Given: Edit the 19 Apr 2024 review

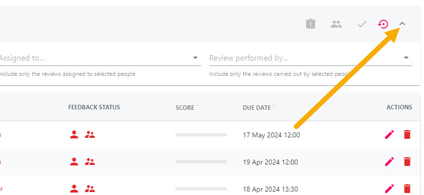Looking at the screenshot, I should [x=389, y=162].
